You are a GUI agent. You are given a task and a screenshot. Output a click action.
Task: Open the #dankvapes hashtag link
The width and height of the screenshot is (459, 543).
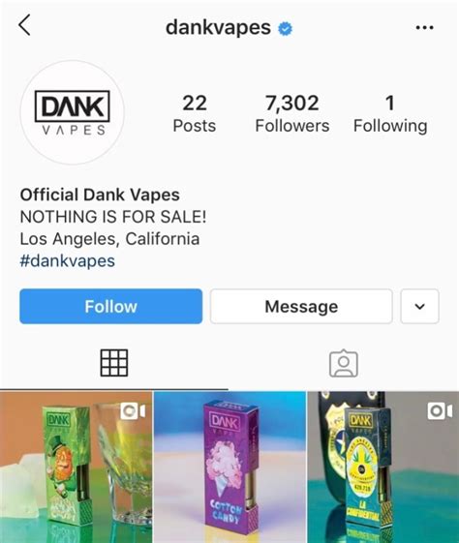point(67,260)
